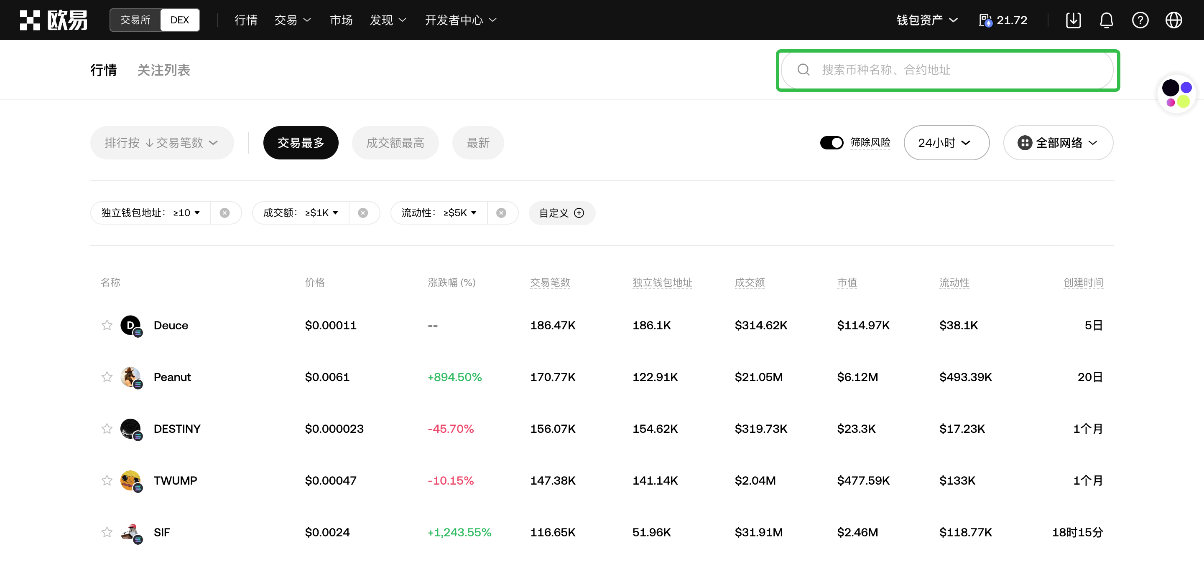Click the plus icon in 自定义
Image resolution: width=1204 pixels, height=561 pixels.
(x=579, y=213)
